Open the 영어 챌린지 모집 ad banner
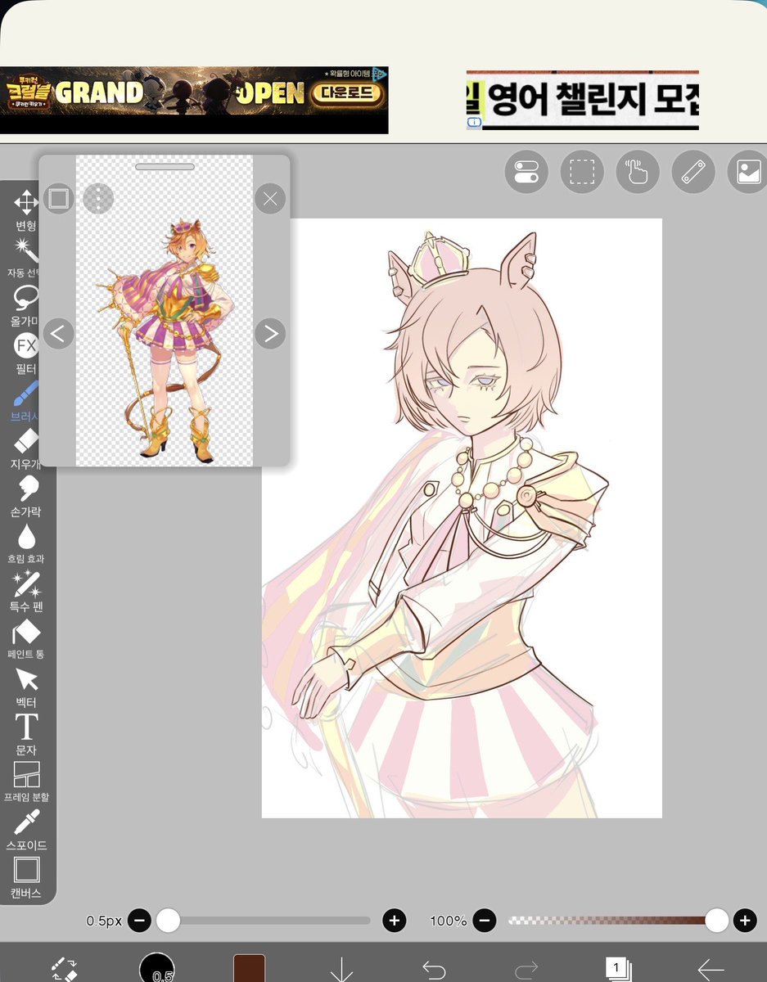 (x=583, y=100)
